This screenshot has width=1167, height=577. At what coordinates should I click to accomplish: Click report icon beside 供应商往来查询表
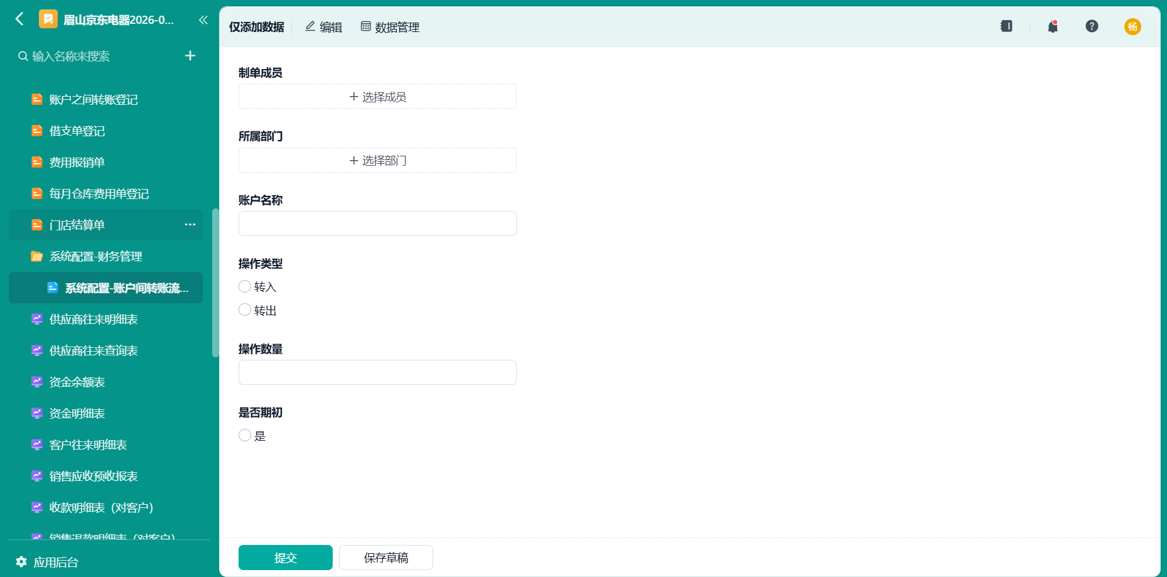click(x=37, y=350)
